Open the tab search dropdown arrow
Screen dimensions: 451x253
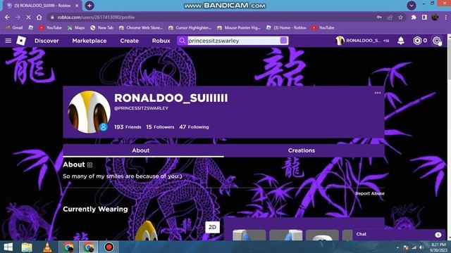[412, 6]
